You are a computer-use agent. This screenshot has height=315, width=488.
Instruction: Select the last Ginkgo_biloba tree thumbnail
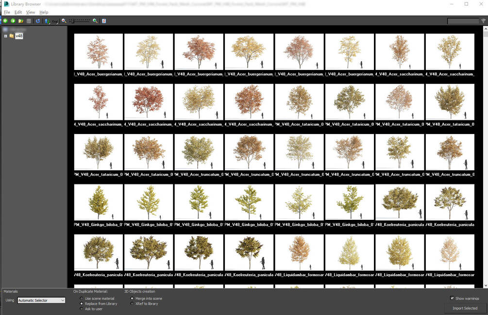tap(350, 202)
